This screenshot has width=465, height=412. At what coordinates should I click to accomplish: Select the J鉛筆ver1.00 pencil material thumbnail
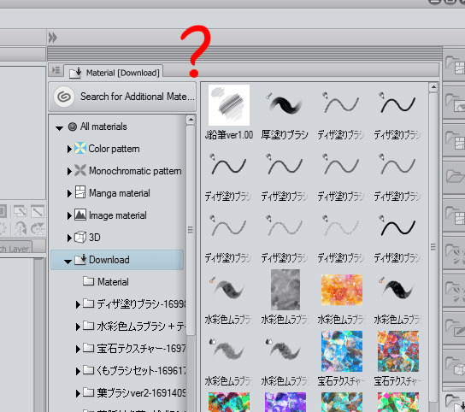click(x=228, y=105)
